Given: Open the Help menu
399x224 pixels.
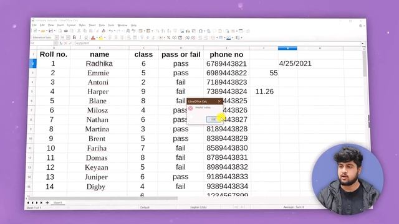Looking at the screenshot, I should coord(133,25).
